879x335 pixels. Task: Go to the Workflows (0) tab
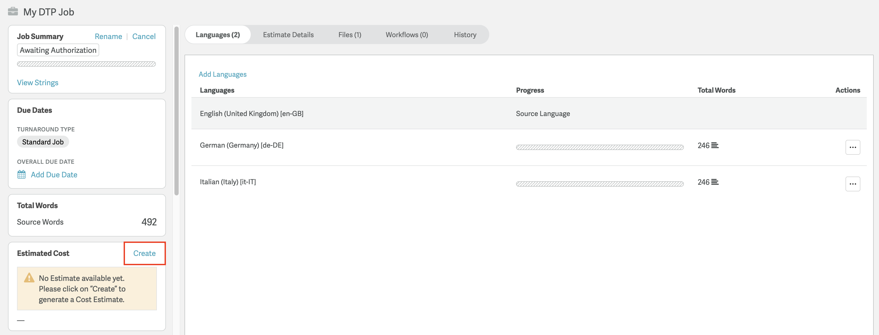click(x=407, y=35)
